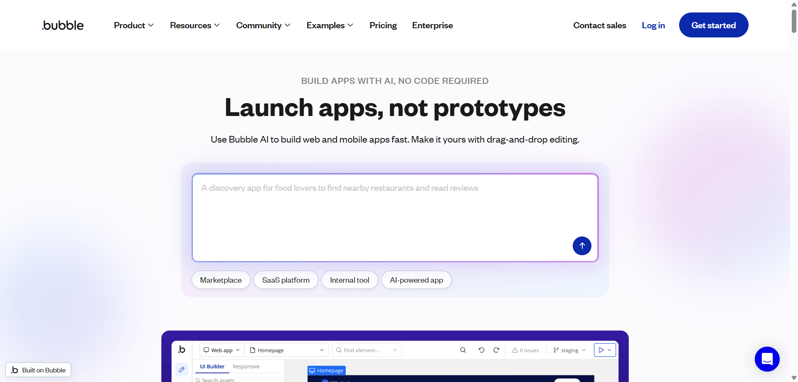Click the redo icon in editor
This screenshot has height=382, width=798.
tap(496, 350)
